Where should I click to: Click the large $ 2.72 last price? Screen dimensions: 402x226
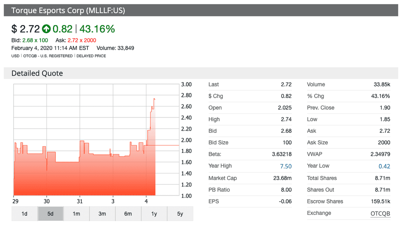pos(25,29)
